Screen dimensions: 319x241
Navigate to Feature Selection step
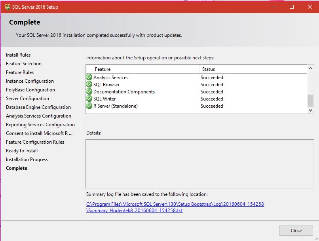(x=23, y=63)
